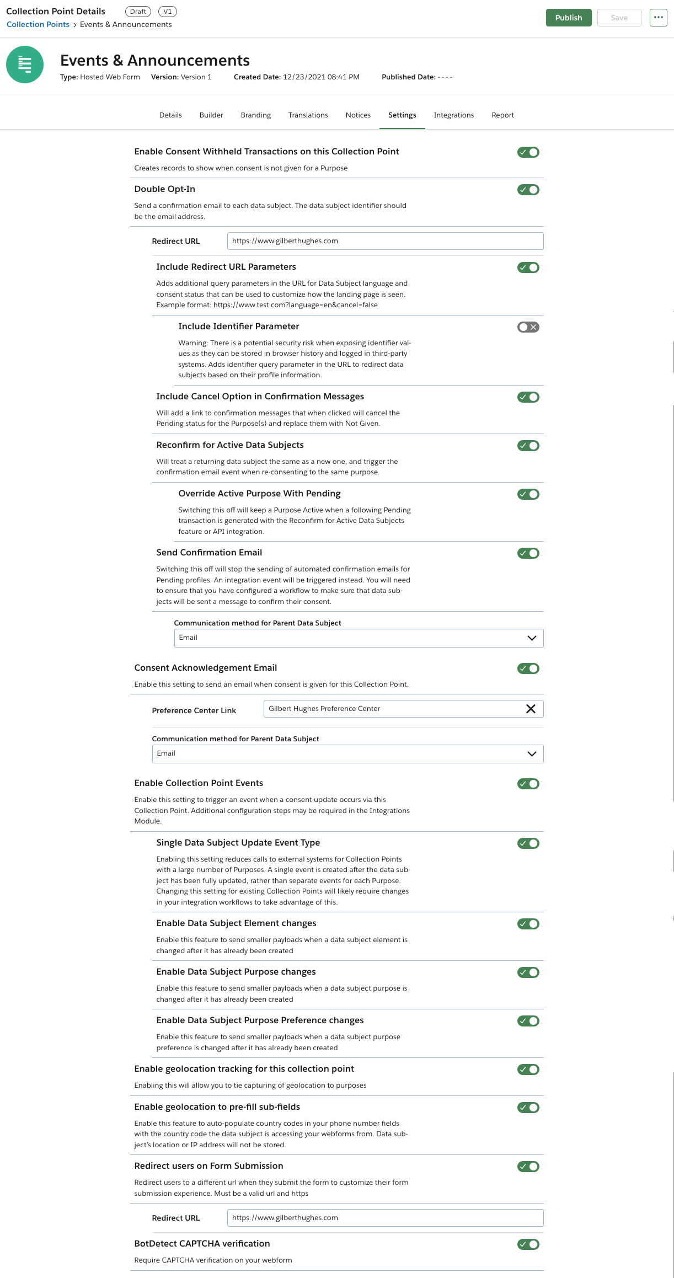Image resolution: width=674 pixels, height=1278 pixels.
Task: Disable Send Confirmation Email
Action: (x=527, y=553)
